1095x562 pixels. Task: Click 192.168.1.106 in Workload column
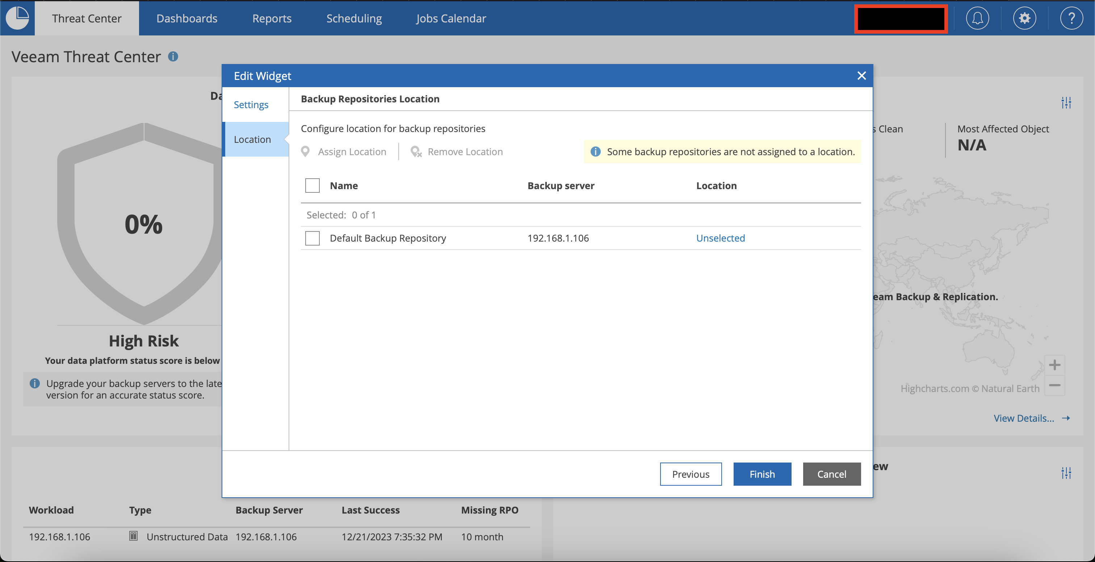coord(59,537)
